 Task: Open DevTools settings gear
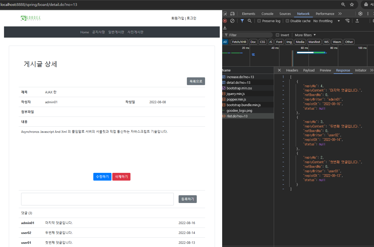360,14
